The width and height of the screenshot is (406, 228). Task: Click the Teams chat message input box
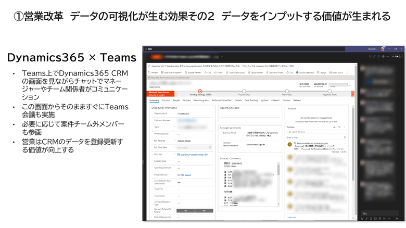[379, 213]
